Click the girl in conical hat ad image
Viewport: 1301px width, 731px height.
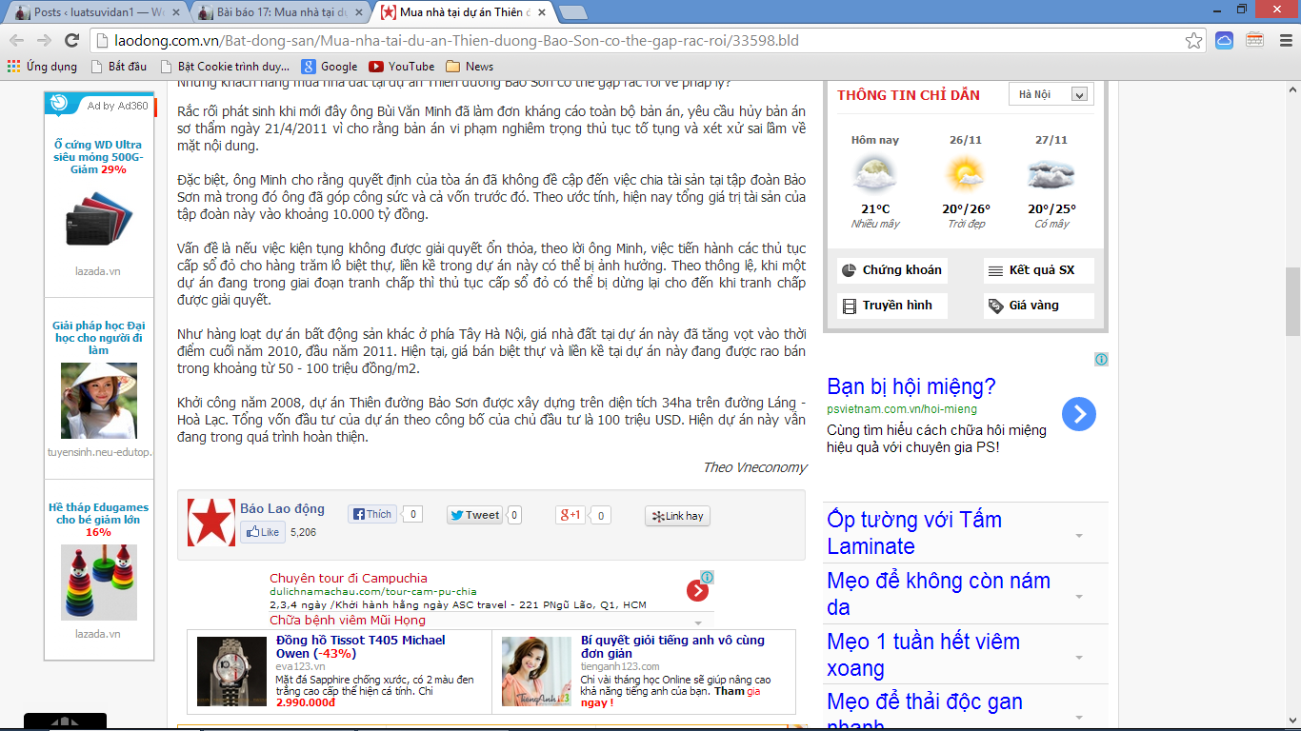click(98, 401)
